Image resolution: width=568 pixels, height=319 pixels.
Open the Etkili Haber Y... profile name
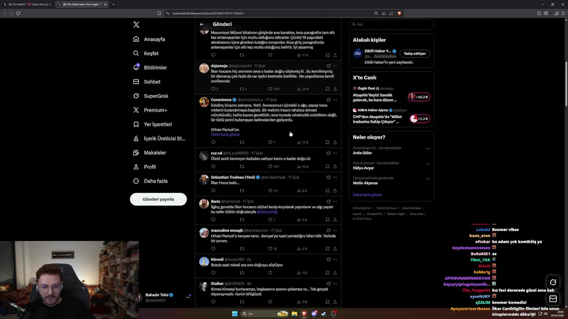pos(378,51)
